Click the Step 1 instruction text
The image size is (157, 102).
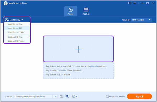76,66
